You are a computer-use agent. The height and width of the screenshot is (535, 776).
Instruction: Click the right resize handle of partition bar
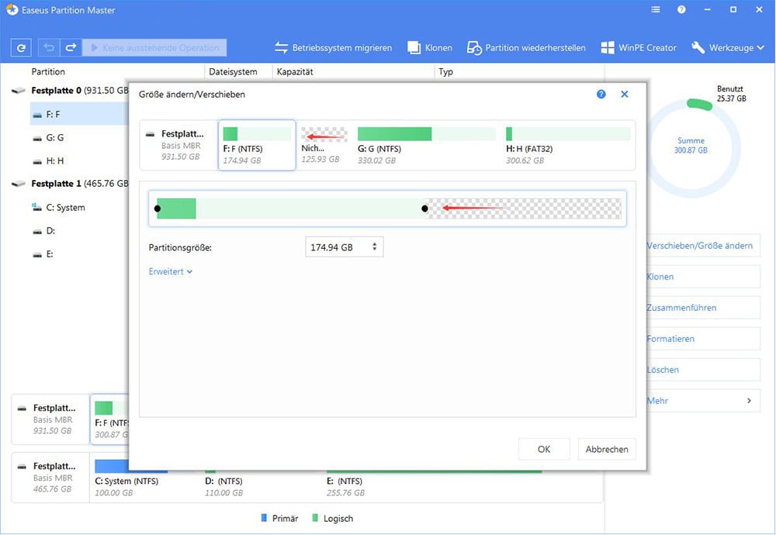coord(424,209)
